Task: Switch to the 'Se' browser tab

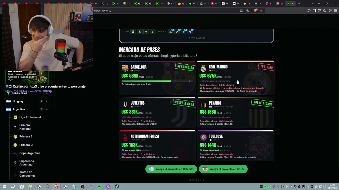Action: (236, 3)
